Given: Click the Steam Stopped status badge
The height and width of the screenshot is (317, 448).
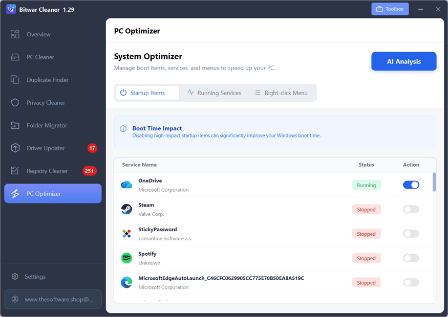Looking at the screenshot, I should 366,210.
